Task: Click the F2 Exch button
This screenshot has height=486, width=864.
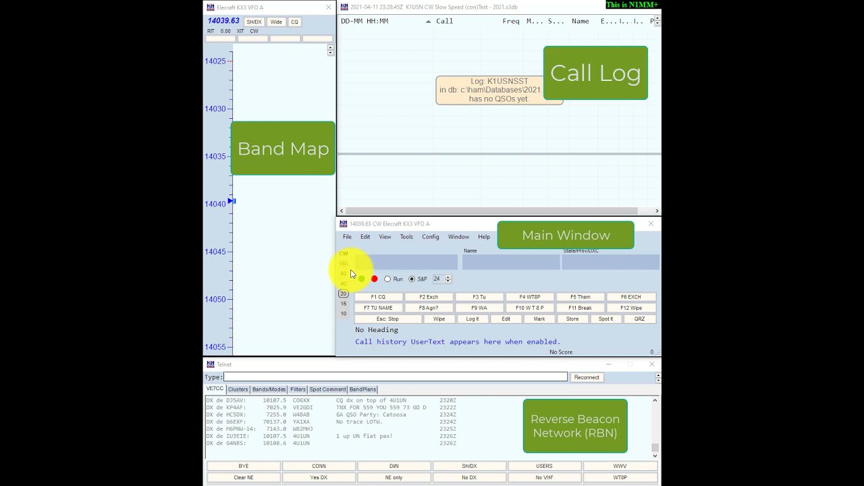Action: (x=429, y=297)
